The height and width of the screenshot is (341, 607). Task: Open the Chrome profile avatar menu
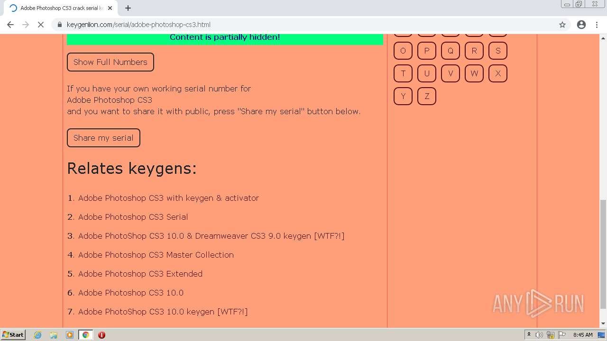(x=581, y=25)
